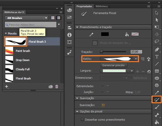
Task: Open the Color palette panel icon
Action: click(69, 10)
